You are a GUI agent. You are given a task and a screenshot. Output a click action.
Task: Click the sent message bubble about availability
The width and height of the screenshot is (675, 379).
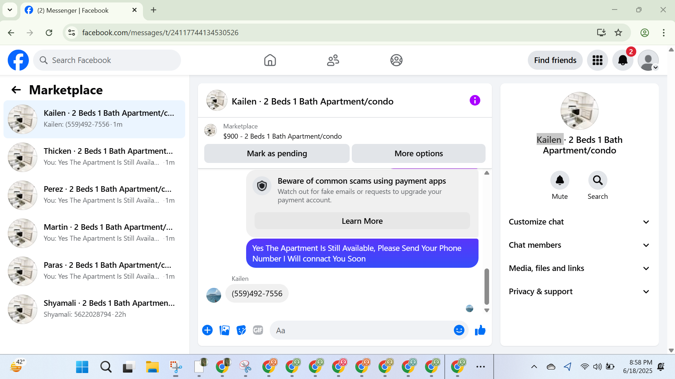362,253
